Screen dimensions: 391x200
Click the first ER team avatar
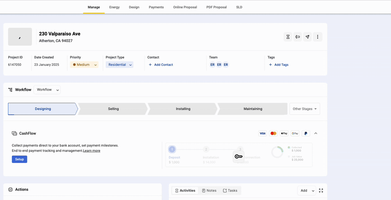click(213, 65)
